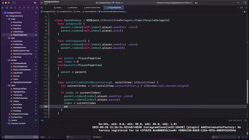This screenshot has width=249, height=140.
Task: Collapse the InstagramClone group folder
Action: (5, 16)
